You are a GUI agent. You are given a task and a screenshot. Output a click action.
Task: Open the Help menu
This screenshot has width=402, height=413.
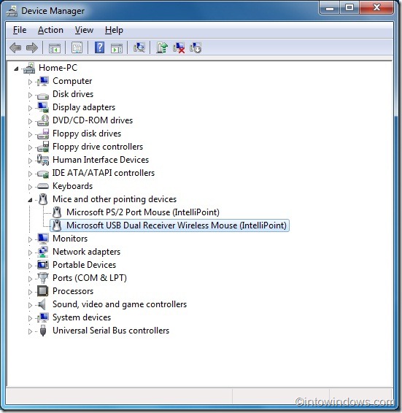coord(114,30)
